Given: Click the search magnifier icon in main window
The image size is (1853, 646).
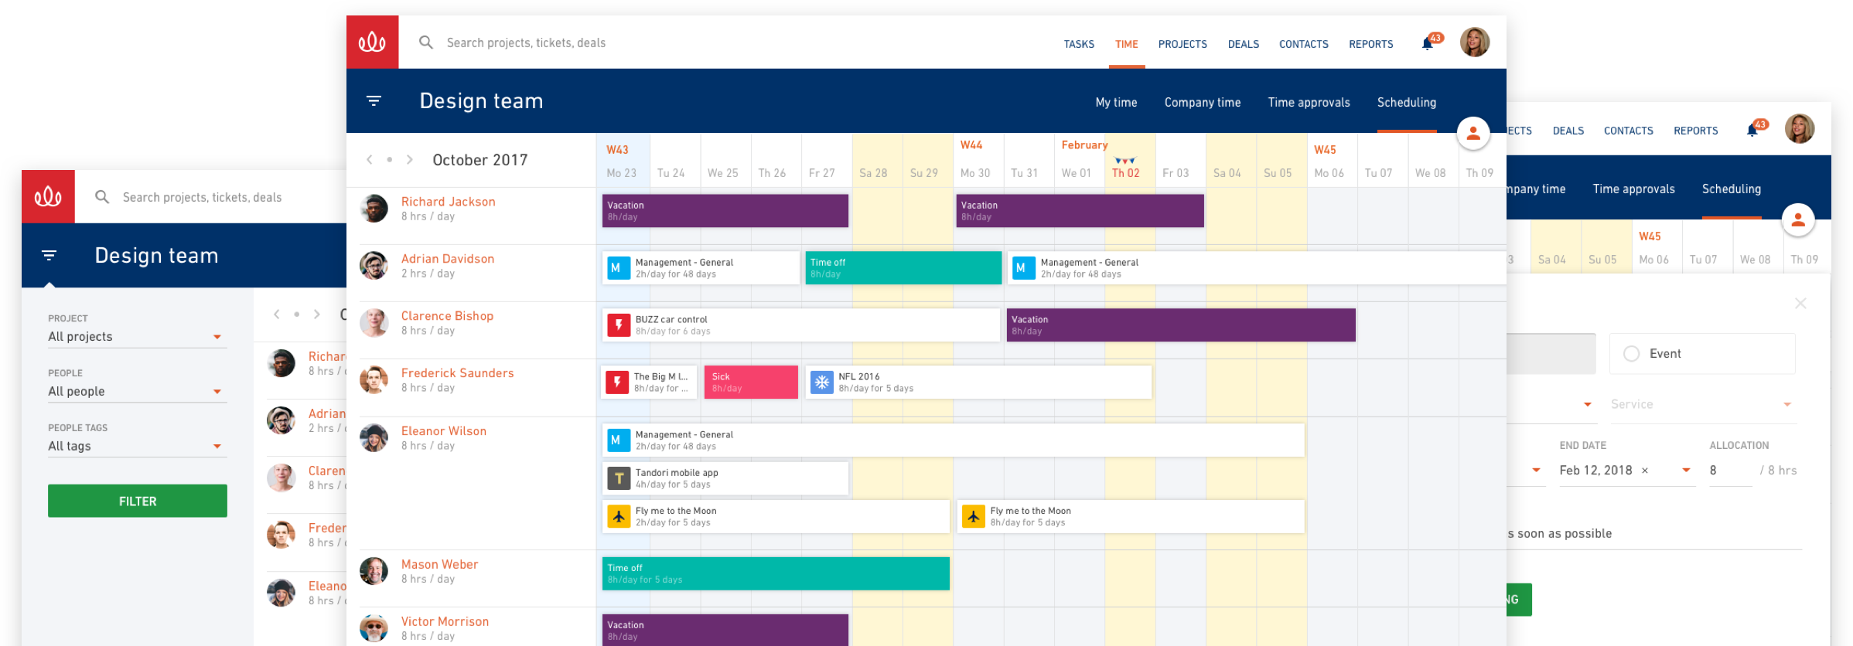Looking at the screenshot, I should (425, 42).
